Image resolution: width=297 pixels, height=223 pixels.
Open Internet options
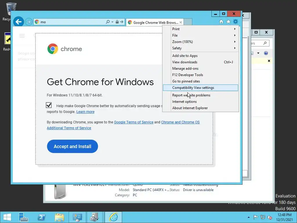coord(201,102)
